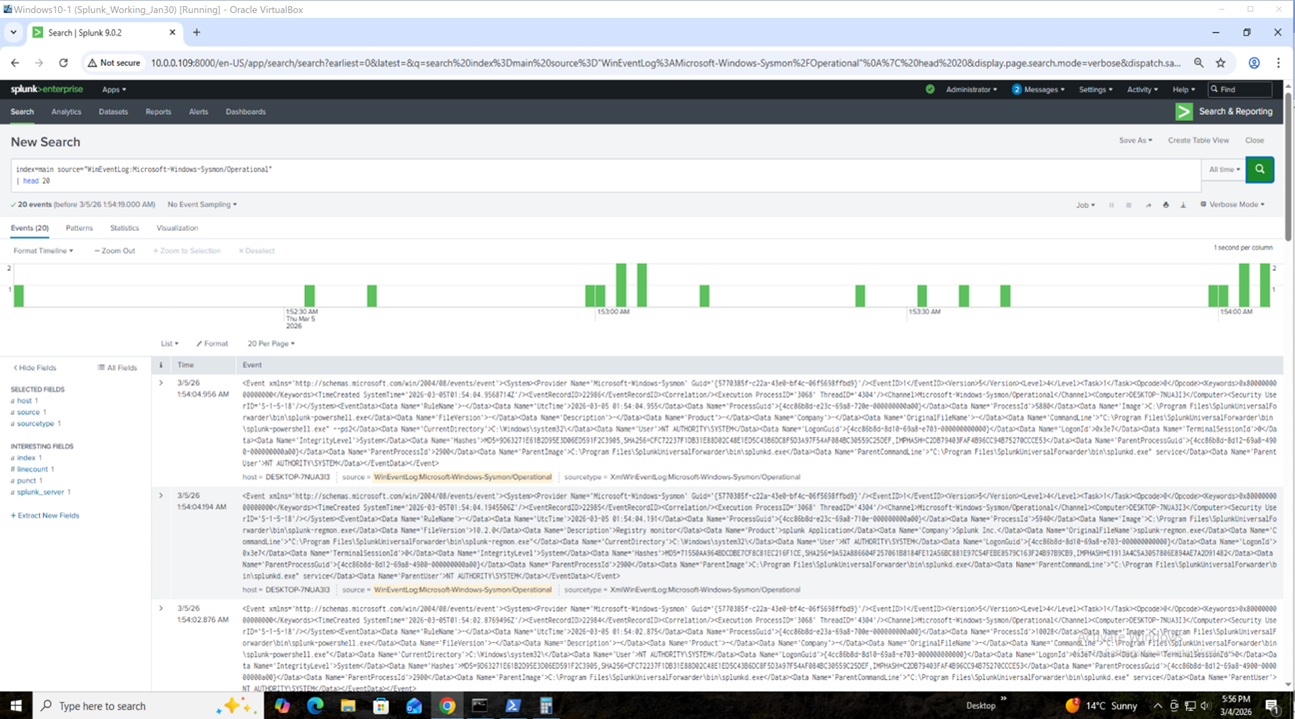Run the search with the green magnifier button

coord(1259,170)
